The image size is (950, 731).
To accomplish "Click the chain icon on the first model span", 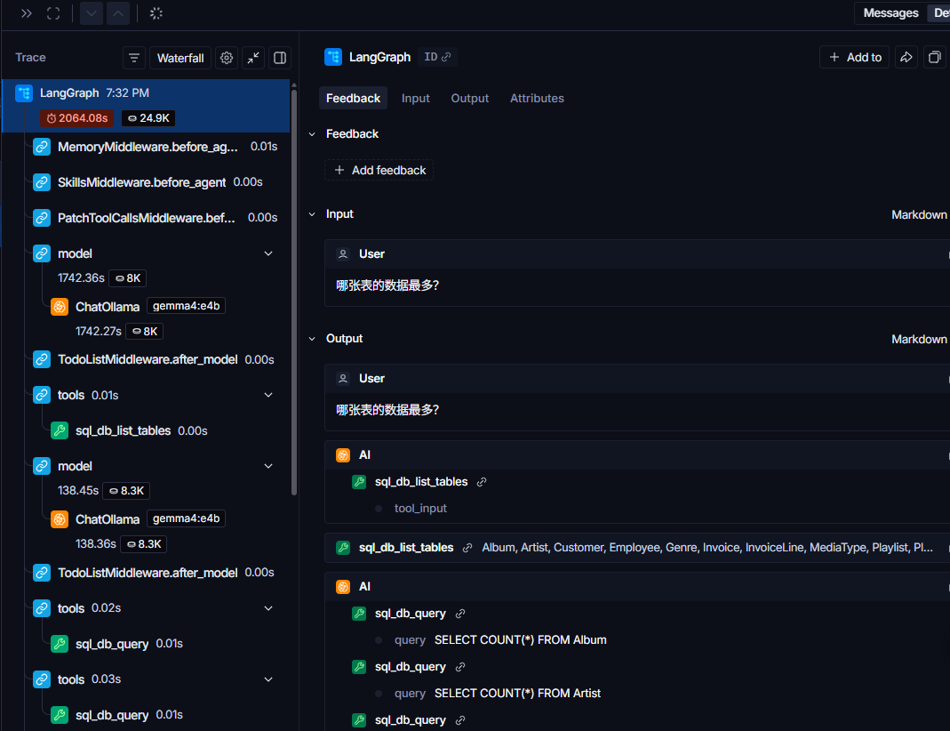I will tap(42, 253).
